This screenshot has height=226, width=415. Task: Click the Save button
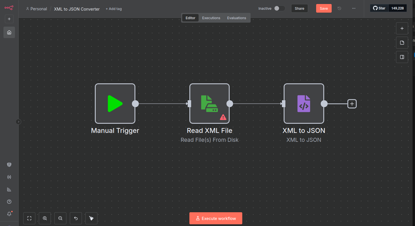coord(324,8)
